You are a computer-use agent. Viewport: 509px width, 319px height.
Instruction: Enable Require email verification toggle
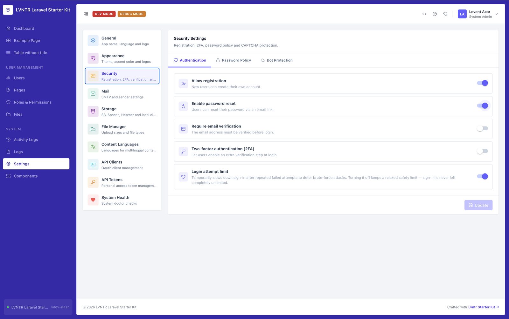click(x=482, y=128)
